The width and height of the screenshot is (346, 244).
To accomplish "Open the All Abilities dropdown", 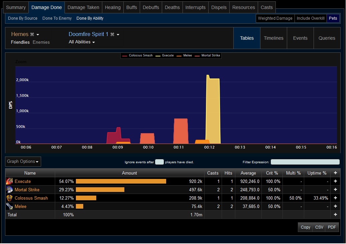I will (82, 42).
